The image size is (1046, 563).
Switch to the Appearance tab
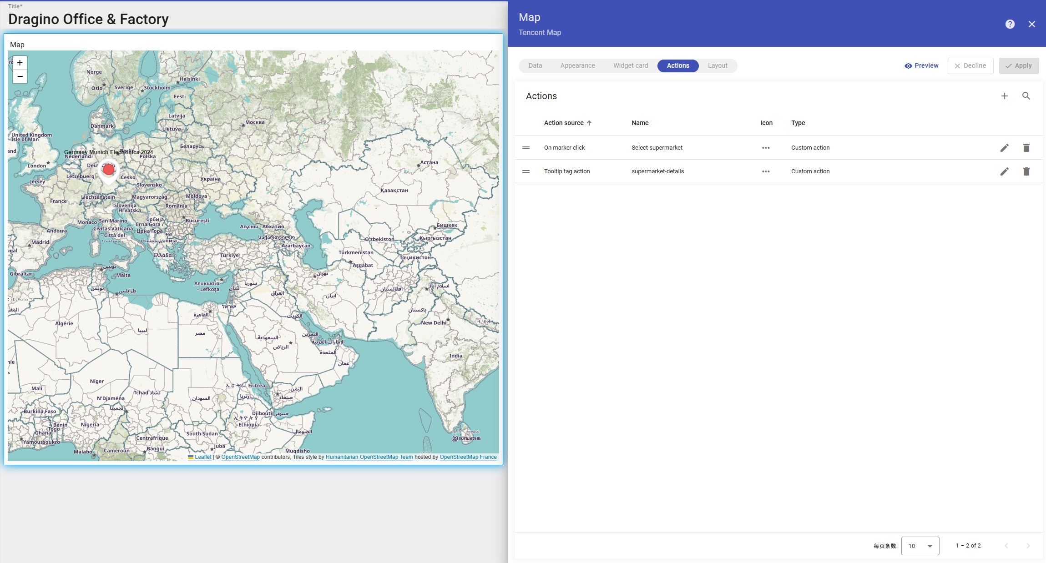[577, 65]
